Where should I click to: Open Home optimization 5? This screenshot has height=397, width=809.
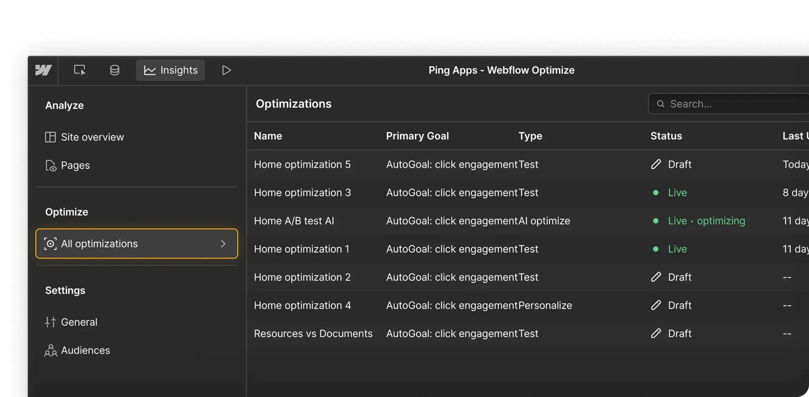click(x=302, y=164)
